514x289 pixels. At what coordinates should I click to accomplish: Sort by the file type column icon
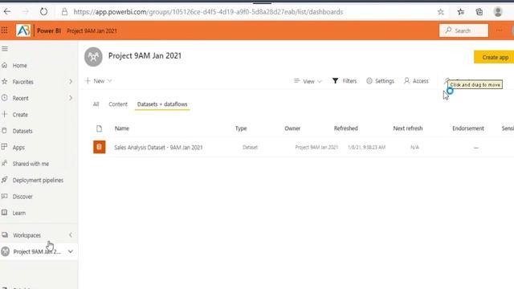(99, 128)
